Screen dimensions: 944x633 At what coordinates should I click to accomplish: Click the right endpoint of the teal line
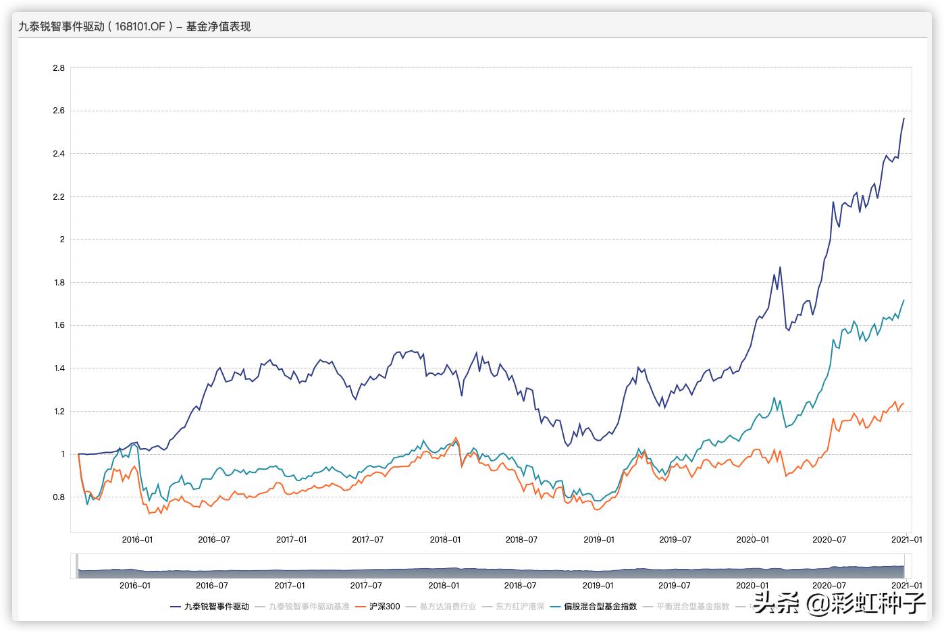pos(903,300)
